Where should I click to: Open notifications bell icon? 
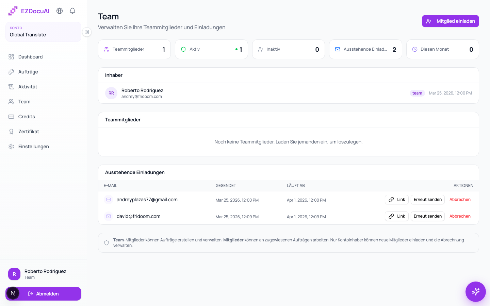[x=72, y=11]
